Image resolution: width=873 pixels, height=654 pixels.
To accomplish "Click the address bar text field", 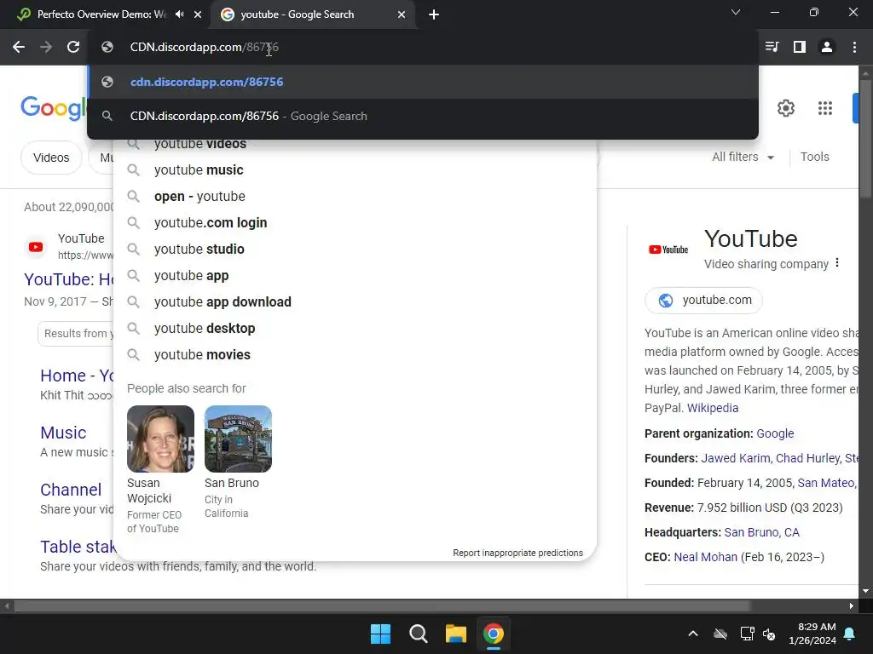I will pyautogui.click(x=423, y=48).
